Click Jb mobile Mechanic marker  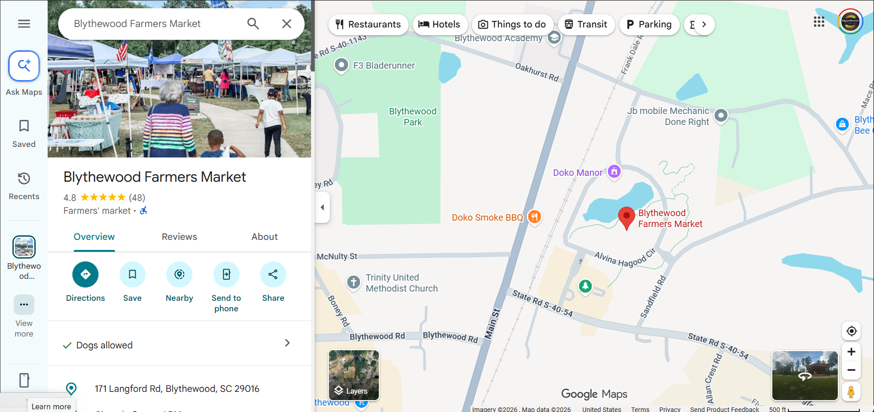721,116
